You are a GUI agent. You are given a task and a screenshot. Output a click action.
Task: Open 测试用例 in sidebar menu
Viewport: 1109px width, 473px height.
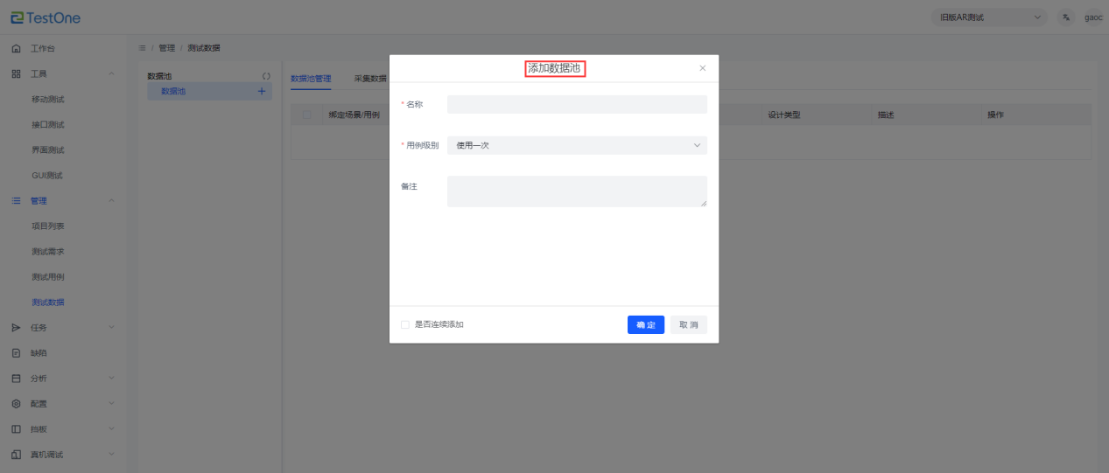48,277
